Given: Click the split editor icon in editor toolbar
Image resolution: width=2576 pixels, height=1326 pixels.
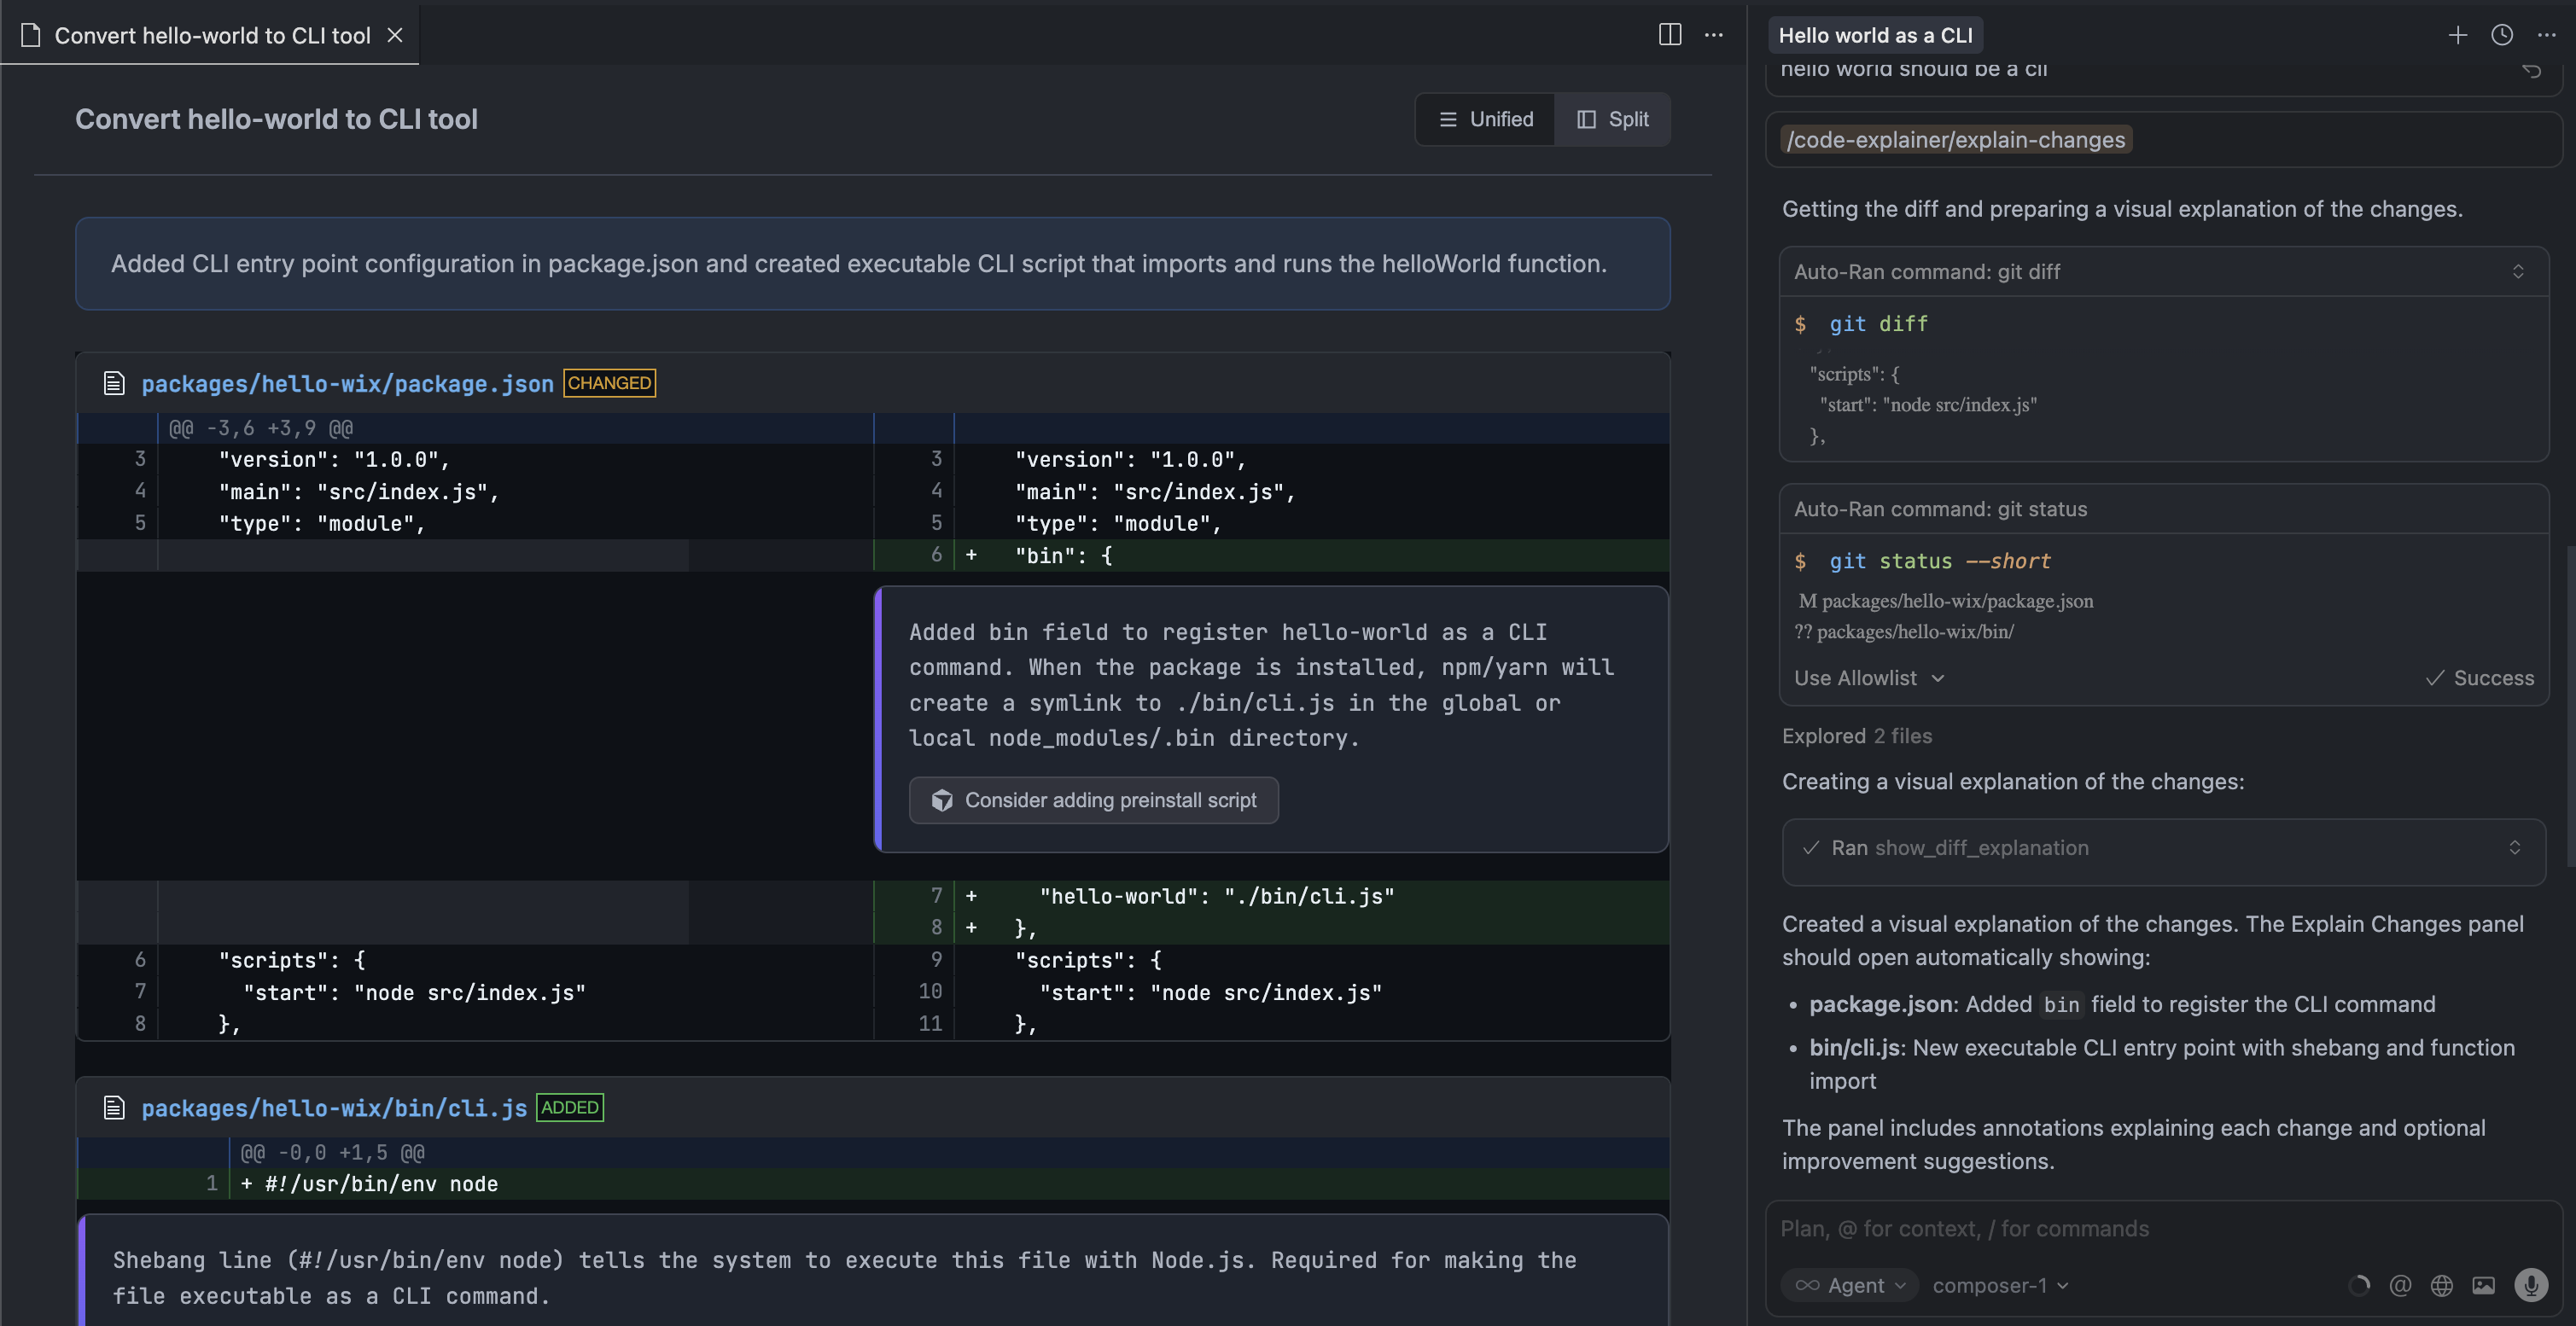Looking at the screenshot, I should (x=1670, y=34).
